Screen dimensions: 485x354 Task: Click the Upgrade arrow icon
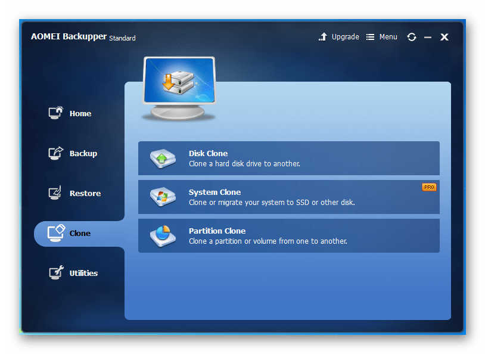[323, 37]
